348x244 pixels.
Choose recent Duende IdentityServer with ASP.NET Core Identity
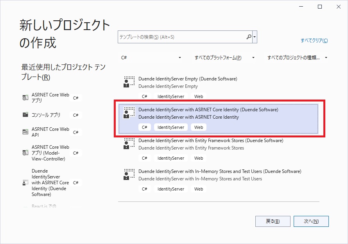[50, 183]
